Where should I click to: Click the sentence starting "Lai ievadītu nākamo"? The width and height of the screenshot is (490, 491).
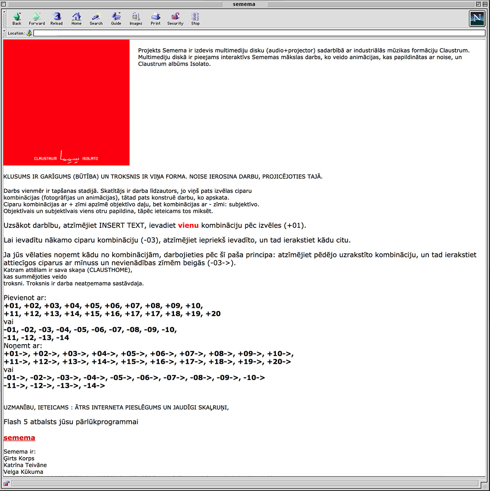point(177,240)
